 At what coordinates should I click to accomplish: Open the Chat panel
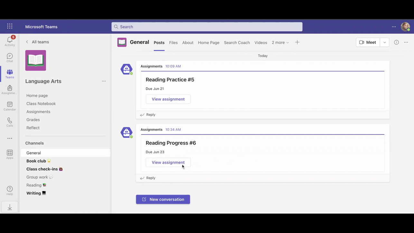point(10,57)
